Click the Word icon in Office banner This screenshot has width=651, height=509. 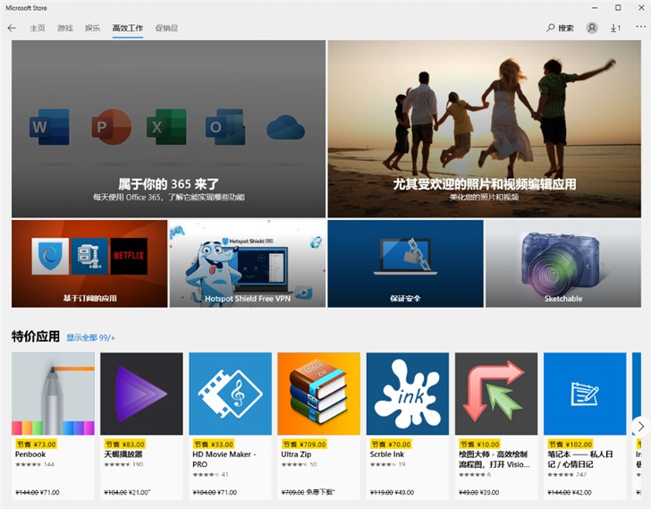click(49, 127)
